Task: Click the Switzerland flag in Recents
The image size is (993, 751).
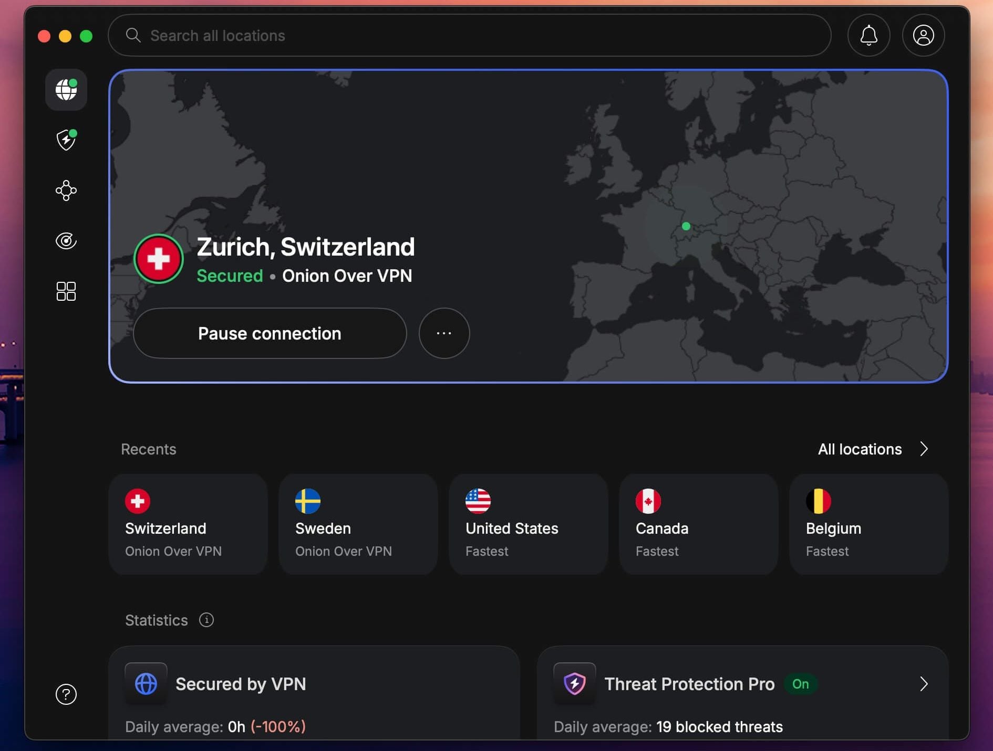Action: click(138, 501)
